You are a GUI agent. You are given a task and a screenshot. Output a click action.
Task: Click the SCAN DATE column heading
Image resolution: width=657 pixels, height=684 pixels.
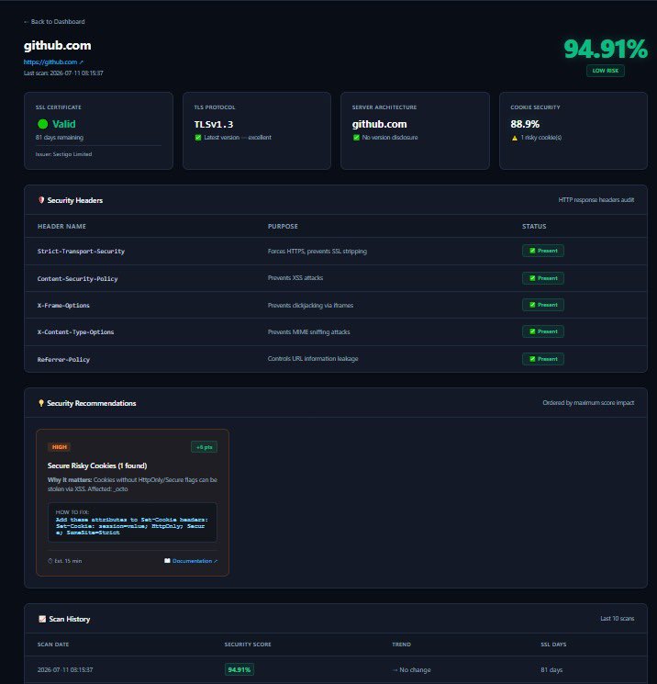53,645
